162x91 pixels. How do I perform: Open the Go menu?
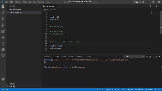[x=30, y=2]
